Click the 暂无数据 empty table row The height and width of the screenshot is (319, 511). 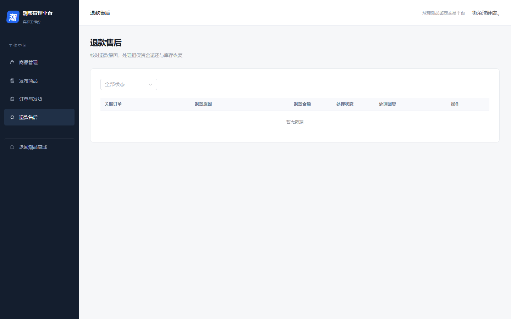(x=295, y=122)
